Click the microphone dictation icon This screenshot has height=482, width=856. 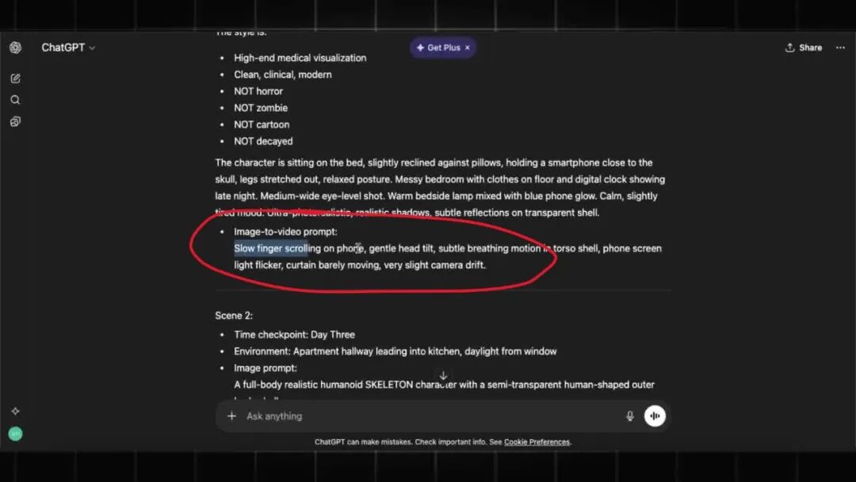pos(630,416)
